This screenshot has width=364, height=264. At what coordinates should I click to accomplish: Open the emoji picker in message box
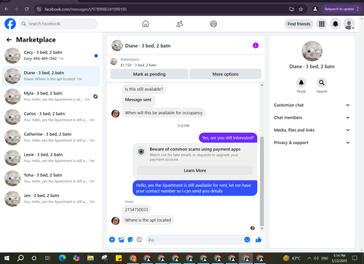pyautogui.click(x=247, y=240)
